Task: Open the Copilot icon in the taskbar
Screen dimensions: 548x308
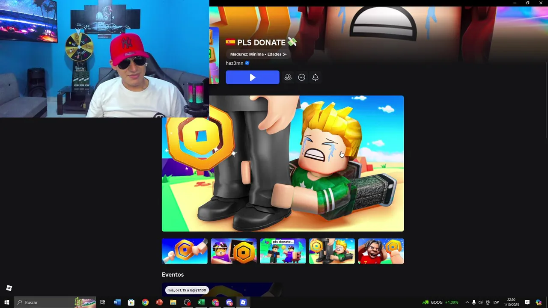Action: point(539,302)
